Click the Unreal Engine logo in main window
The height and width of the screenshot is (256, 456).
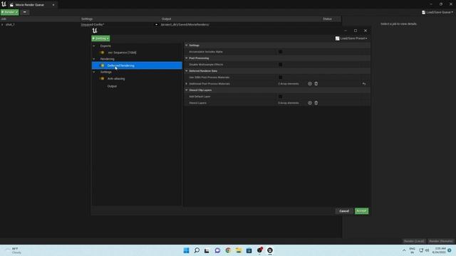click(4, 4)
